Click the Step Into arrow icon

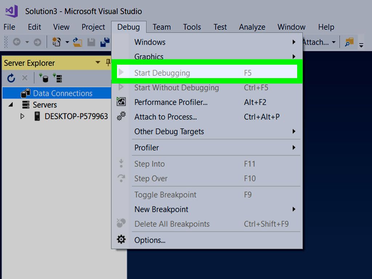[121, 163]
